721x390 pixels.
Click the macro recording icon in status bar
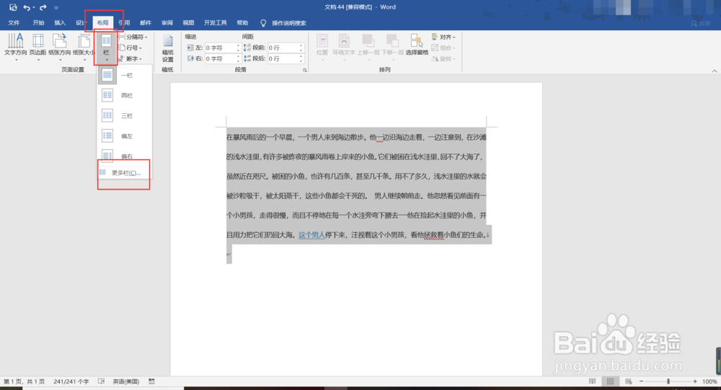[x=151, y=382]
